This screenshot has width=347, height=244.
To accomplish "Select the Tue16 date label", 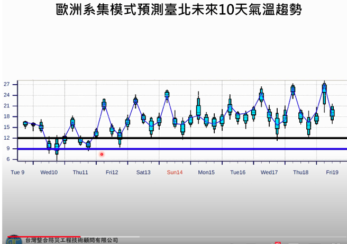I will [x=238, y=172].
